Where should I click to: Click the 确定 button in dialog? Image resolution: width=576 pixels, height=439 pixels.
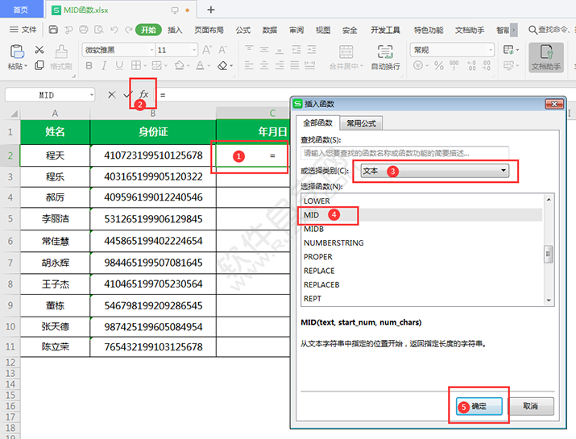[x=479, y=406]
